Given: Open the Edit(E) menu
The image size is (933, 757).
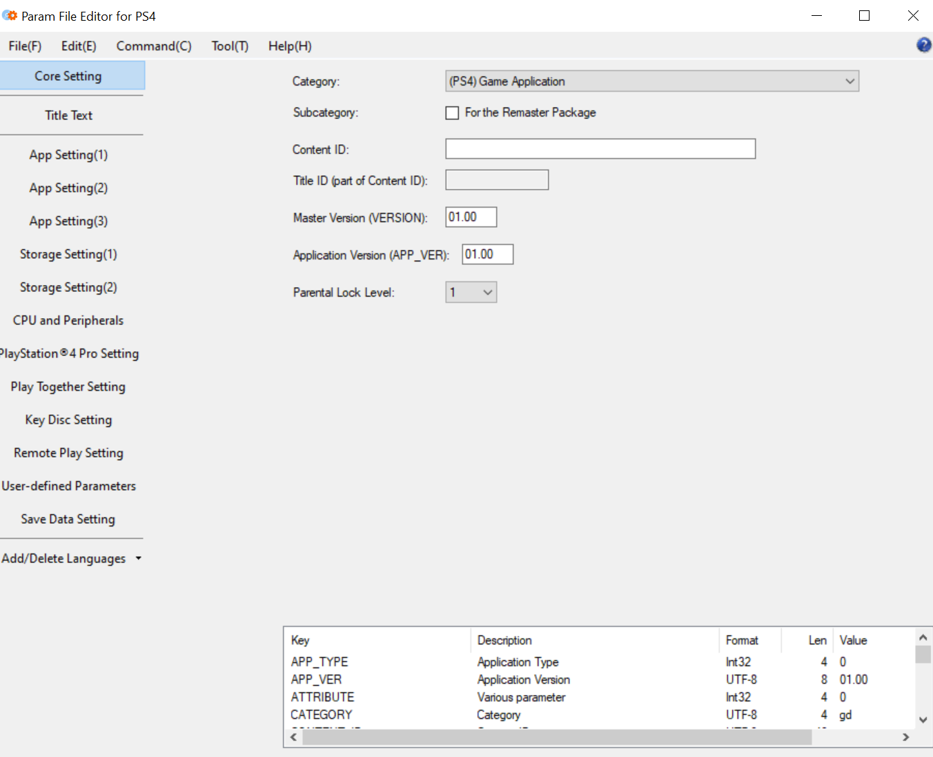Looking at the screenshot, I should [79, 46].
